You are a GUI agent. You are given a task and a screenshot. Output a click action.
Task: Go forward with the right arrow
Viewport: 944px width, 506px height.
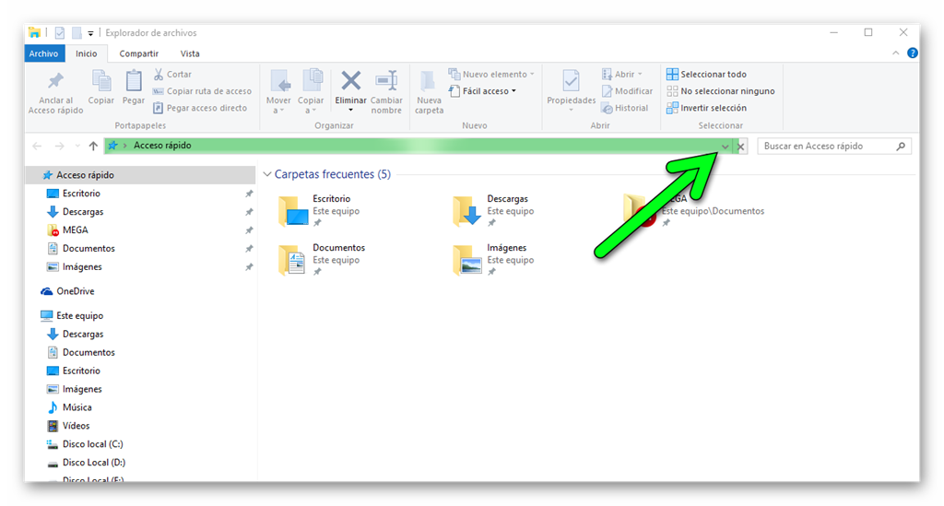(59, 146)
